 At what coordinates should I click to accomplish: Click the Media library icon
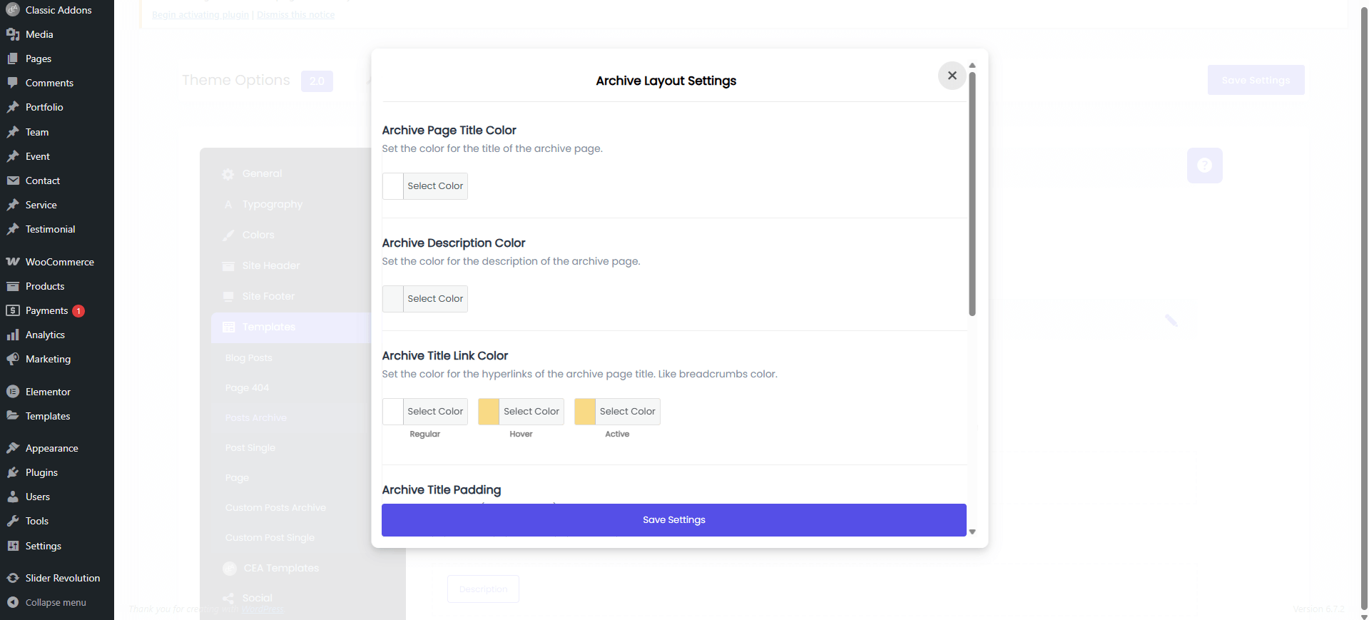coord(13,34)
